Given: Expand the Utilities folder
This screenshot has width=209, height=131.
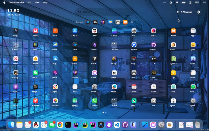Looking at the screenshot, I should (x=114, y=45).
